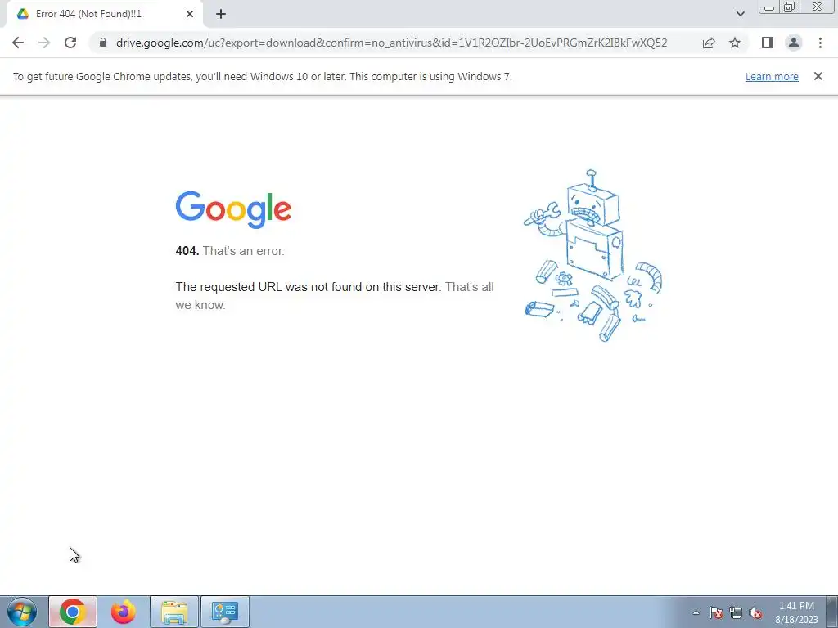838x628 pixels.
Task: Click the Show desktop strip
Action: (832, 612)
